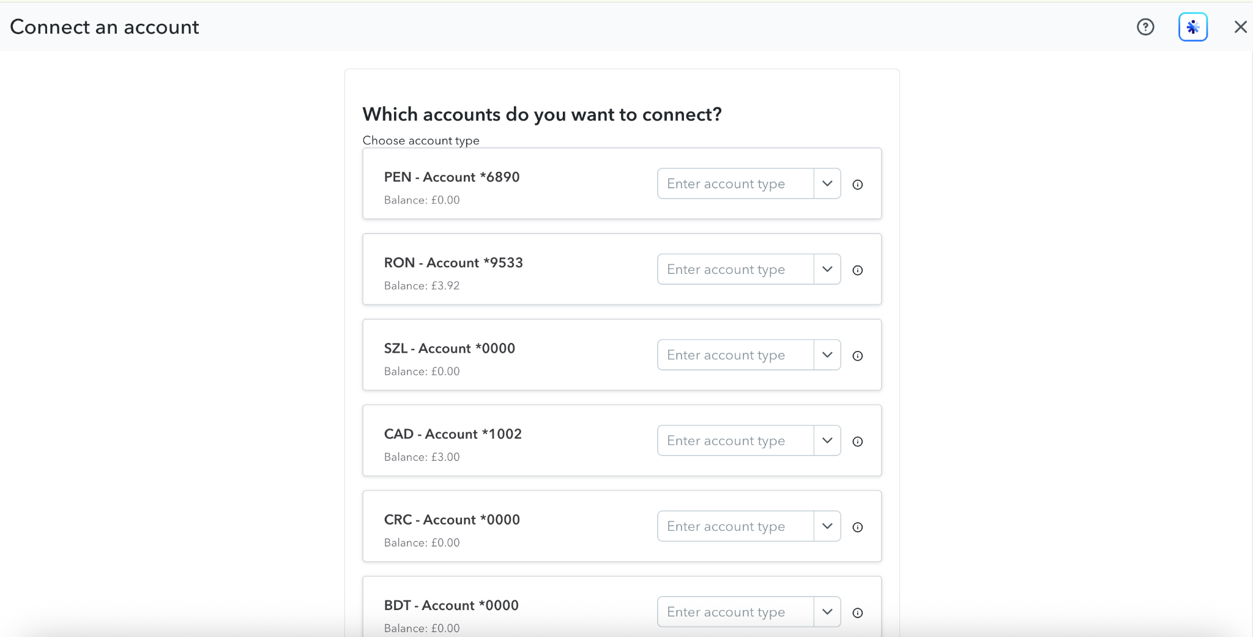
Task: Focus account type field for CAD account
Action: click(x=735, y=440)
